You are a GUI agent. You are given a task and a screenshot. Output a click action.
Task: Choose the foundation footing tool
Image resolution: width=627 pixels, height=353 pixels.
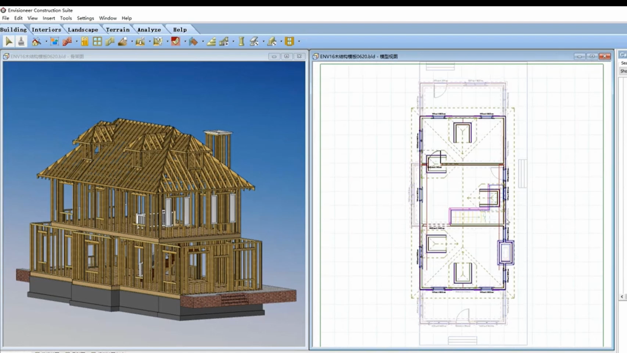coord(140,41)
